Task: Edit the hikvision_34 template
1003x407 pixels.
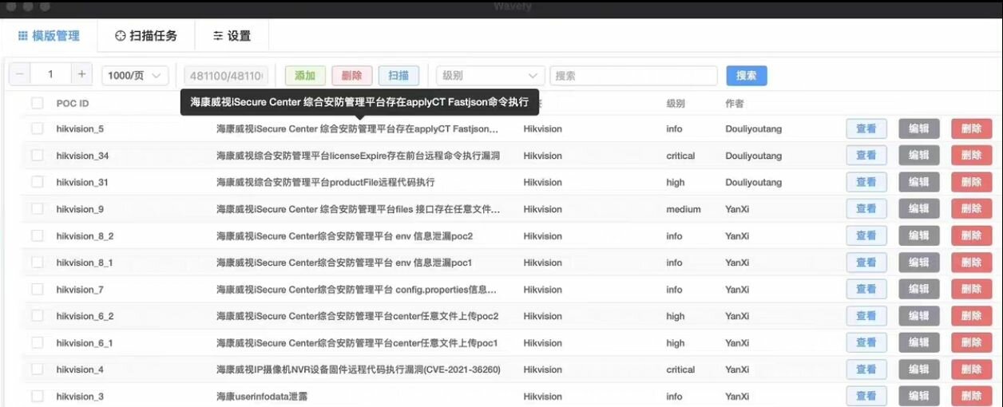Action: (919, 156)
